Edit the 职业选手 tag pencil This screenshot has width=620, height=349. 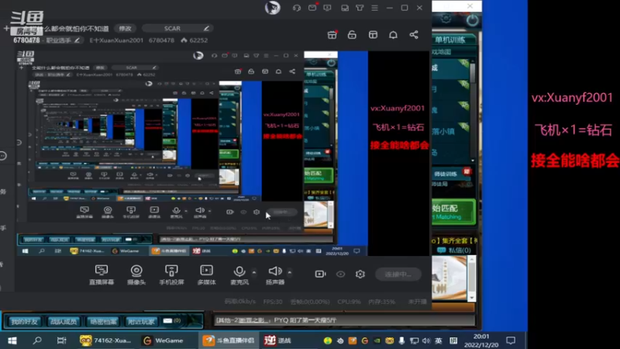pos(77,40)
